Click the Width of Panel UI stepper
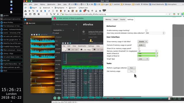This screenshot has width=184, height=103. (156, 54)
